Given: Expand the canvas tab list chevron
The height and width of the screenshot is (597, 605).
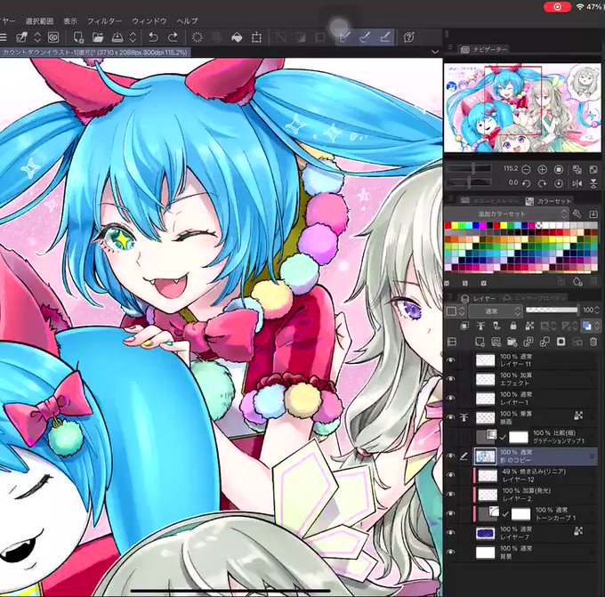Looking at the screenshot, I should tap(435, 52).
